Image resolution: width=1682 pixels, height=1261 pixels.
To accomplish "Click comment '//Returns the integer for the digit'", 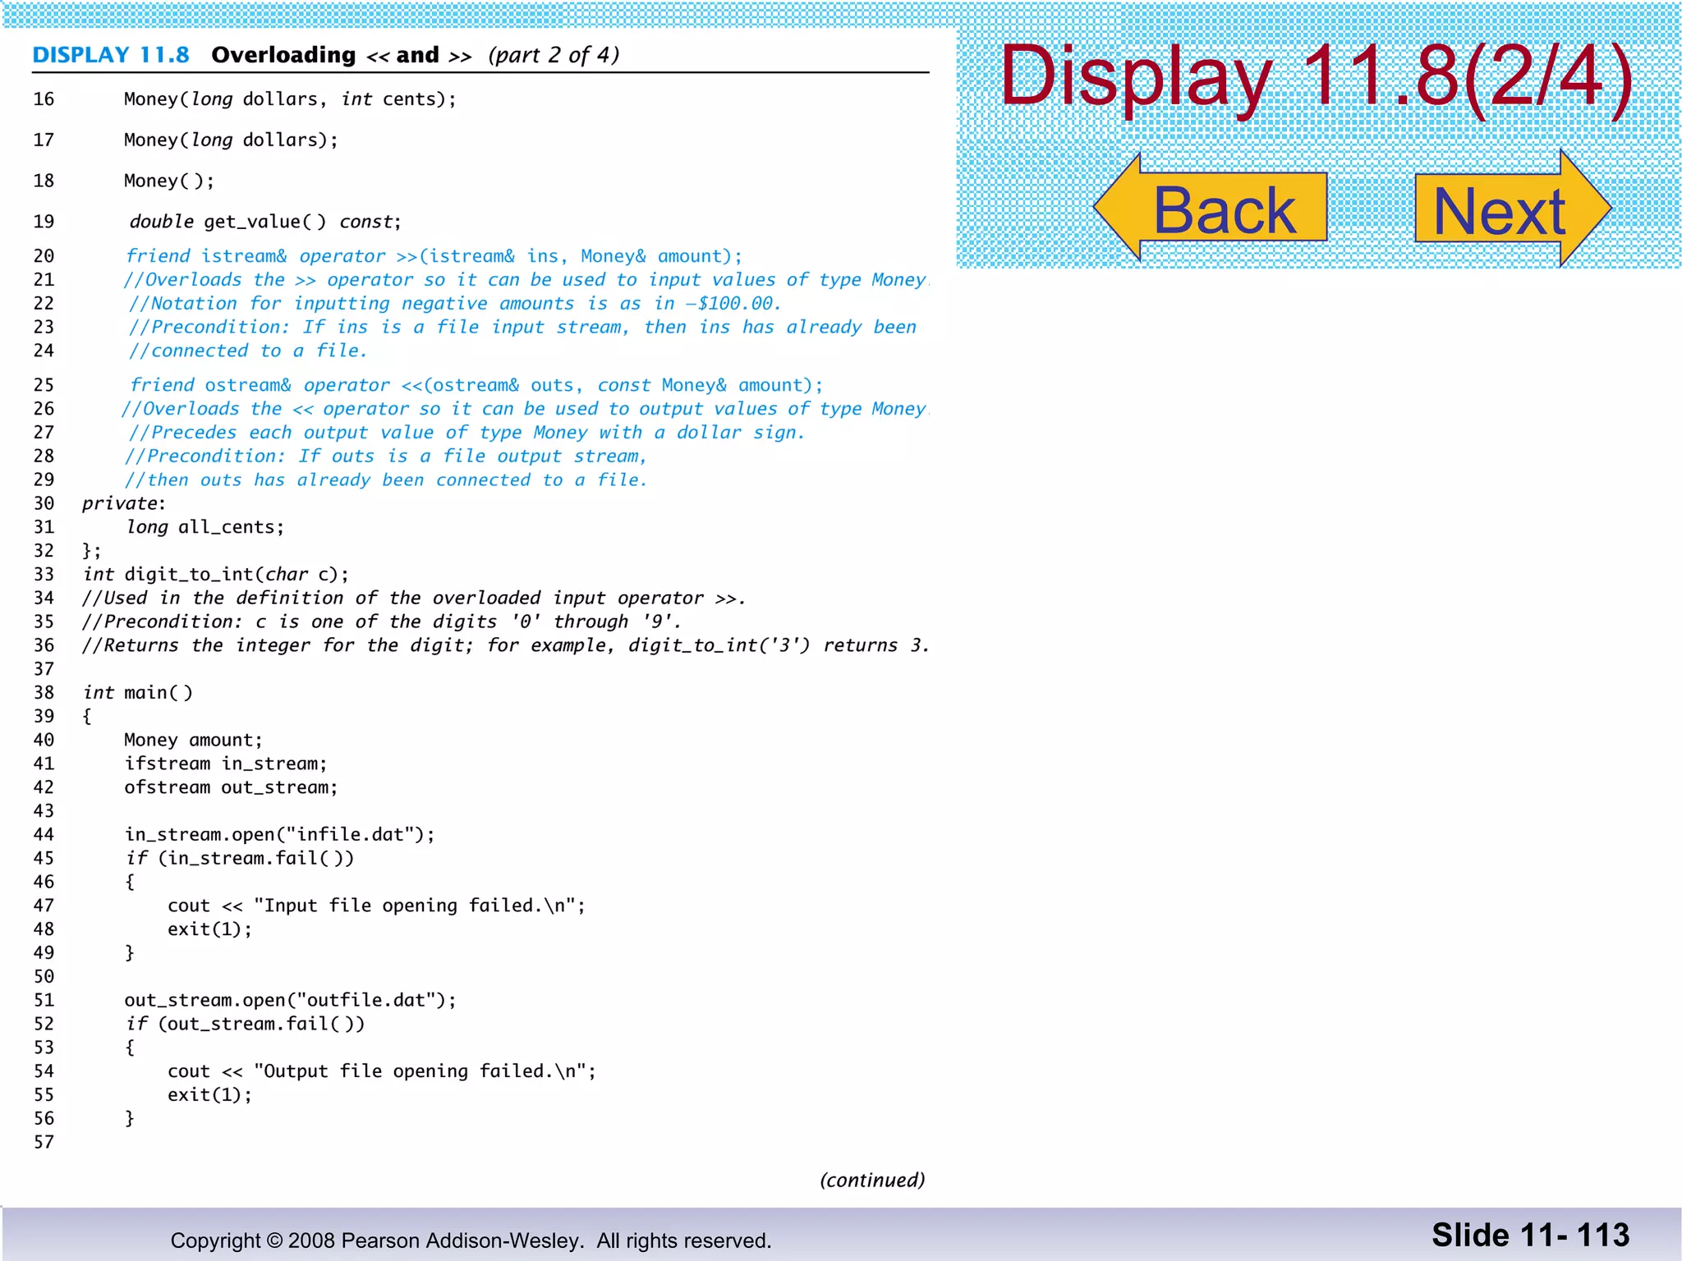I will click(x=506, y=645).
